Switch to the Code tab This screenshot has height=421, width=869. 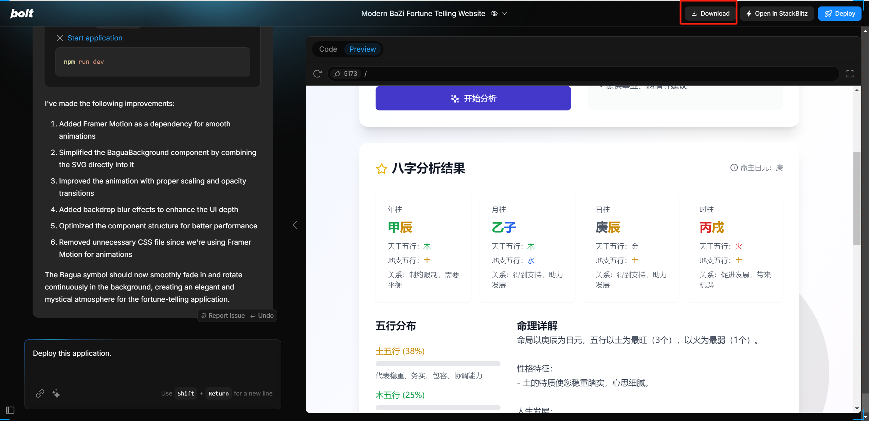click(327, 49)
